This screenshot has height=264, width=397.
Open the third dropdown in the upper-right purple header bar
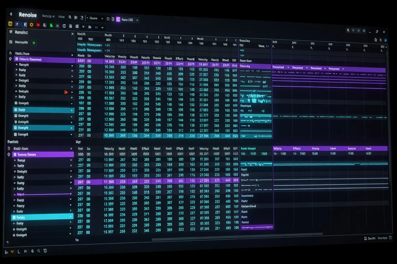pyautogui.click(x=318, y=68)
